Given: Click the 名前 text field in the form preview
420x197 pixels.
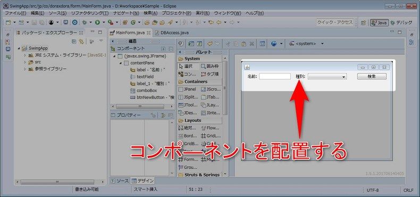Looking at the screenshot, I should coord(275,77).
